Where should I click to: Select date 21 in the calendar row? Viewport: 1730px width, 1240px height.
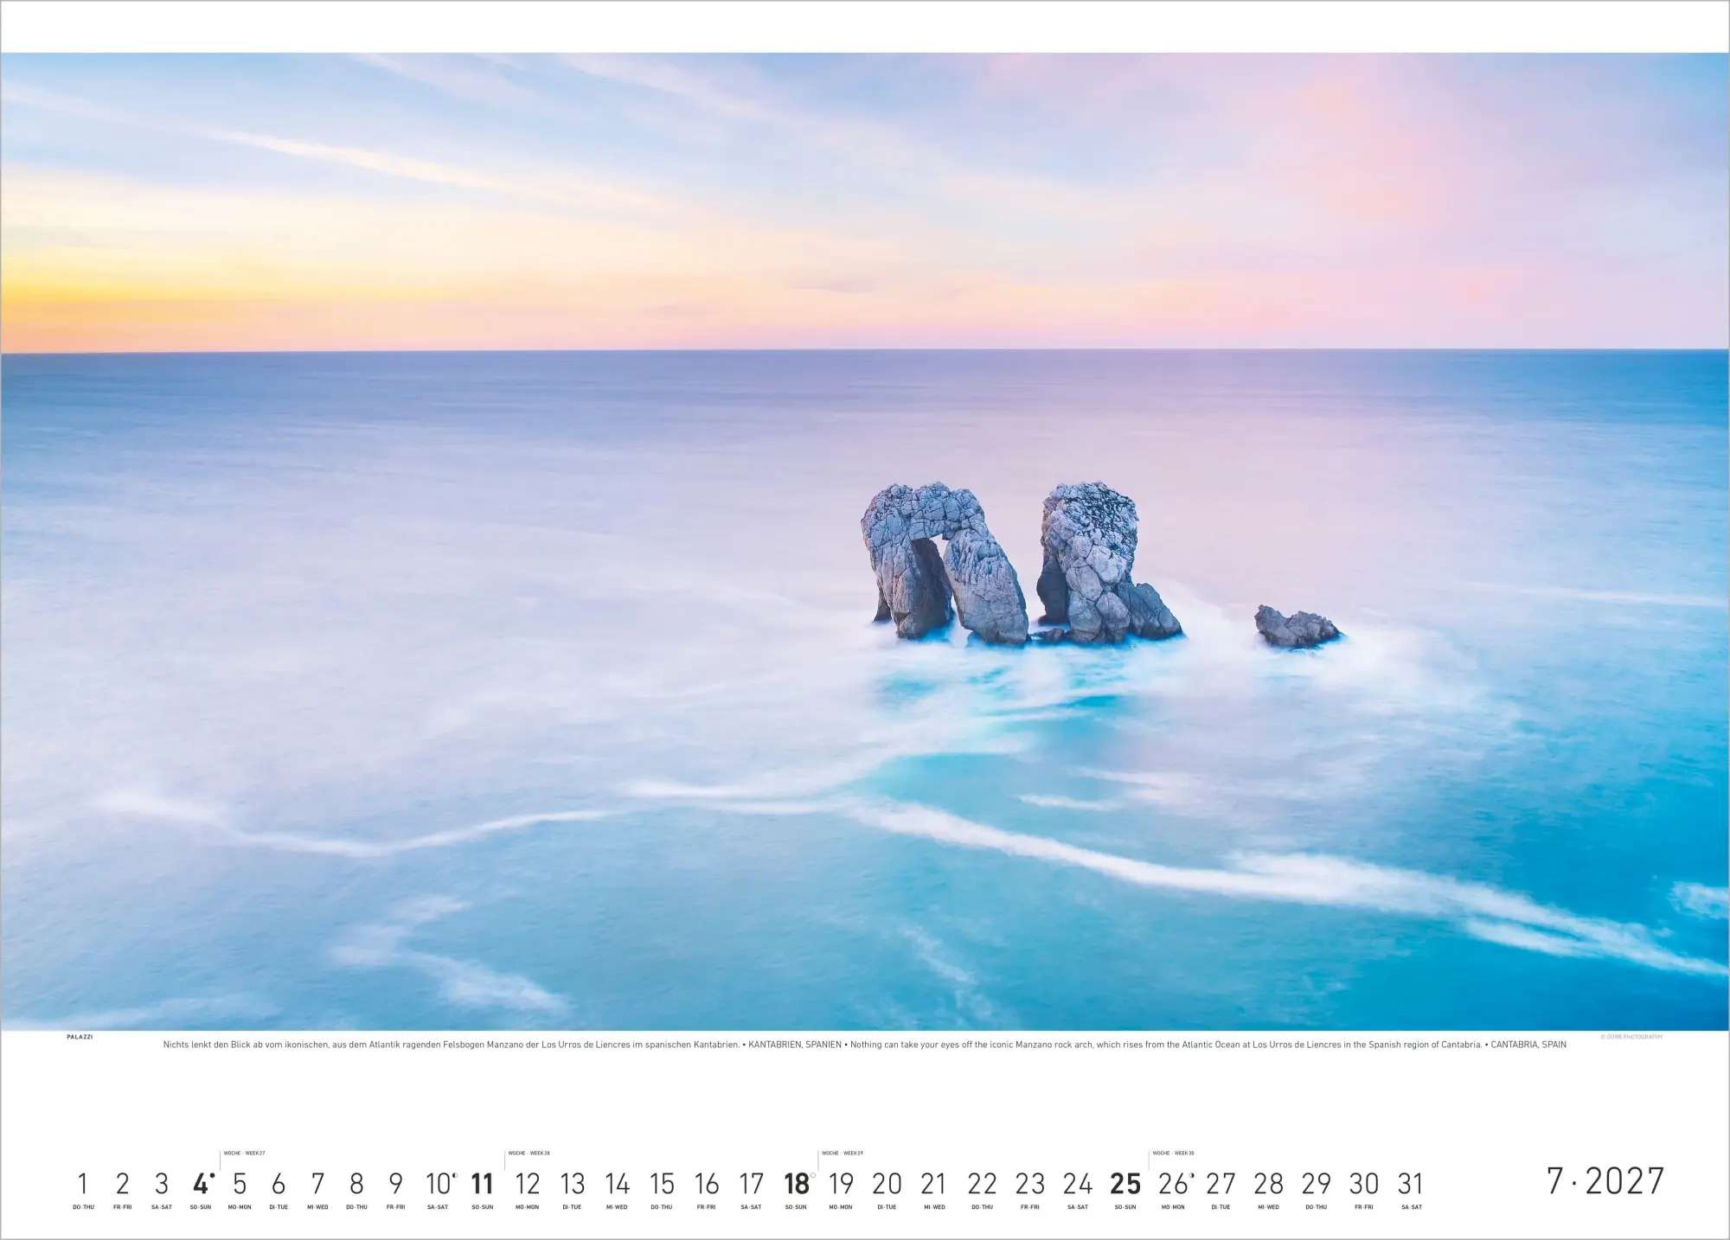point(933,1183)
